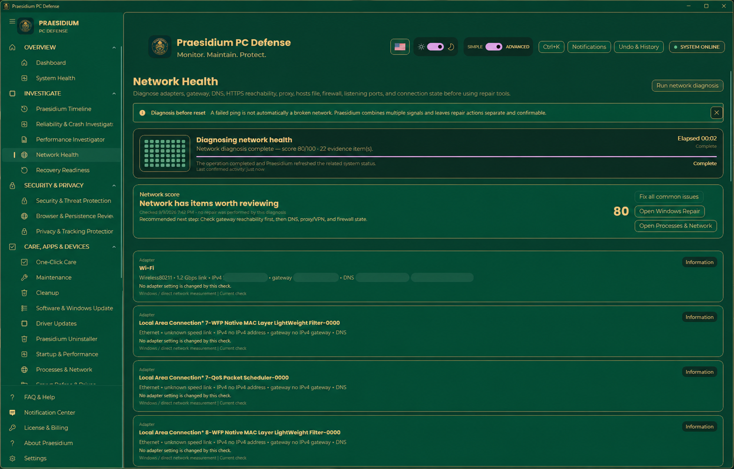The width and height of the screenshot is (734, 469).
Task: Click Open Processes & Network button
Action: tap(675, 226)
